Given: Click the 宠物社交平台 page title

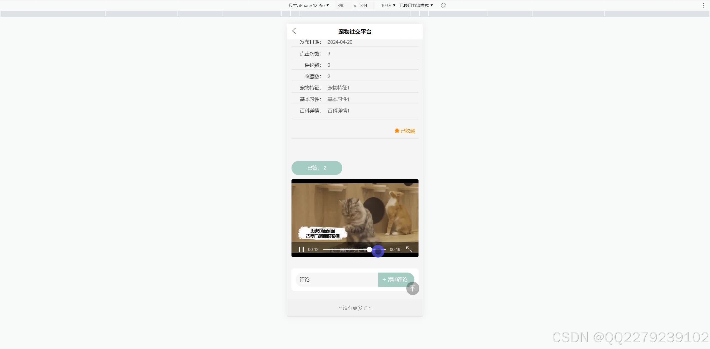Looking at the screenshot, I should click(x=355, y=32).
